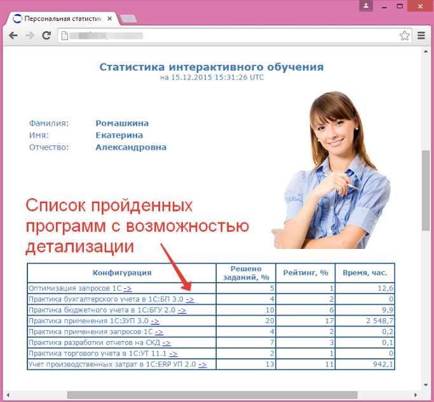The height and width of the screenshot is (402, 434).
Task: Open details link for Практика бюджетного учета в 1С:БГУ 2.0
Action: point(182,310)
